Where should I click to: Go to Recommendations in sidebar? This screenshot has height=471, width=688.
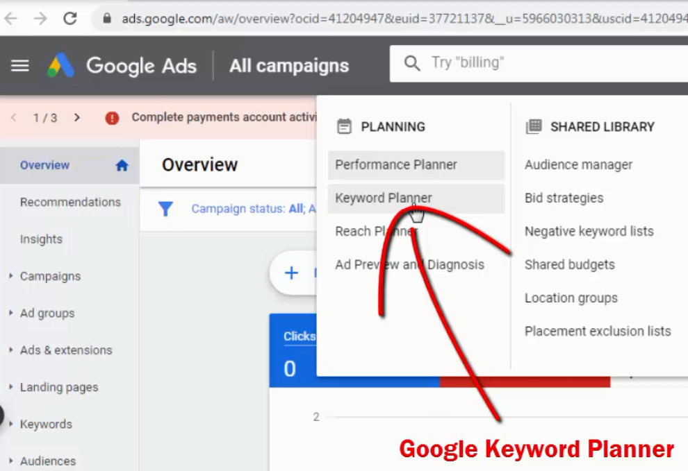coord(70,203)
